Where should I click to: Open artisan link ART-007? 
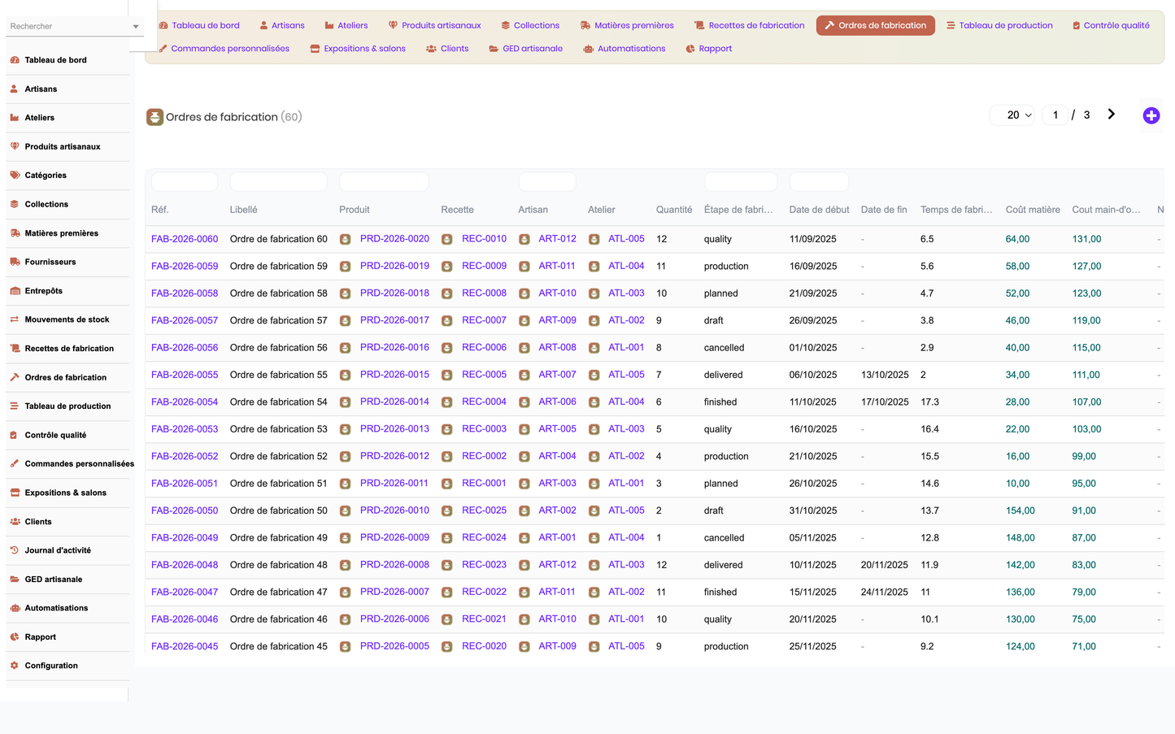pyautogui.click(x=557, y=375)
